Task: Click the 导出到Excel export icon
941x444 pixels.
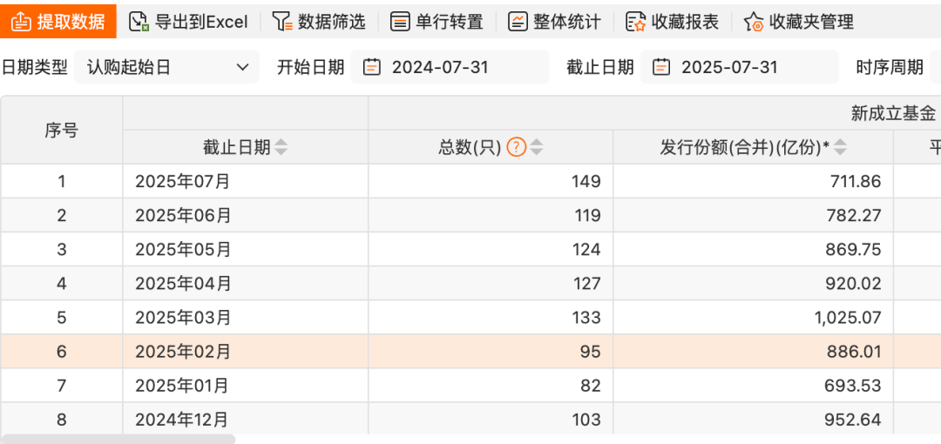Action: (139, 22)
